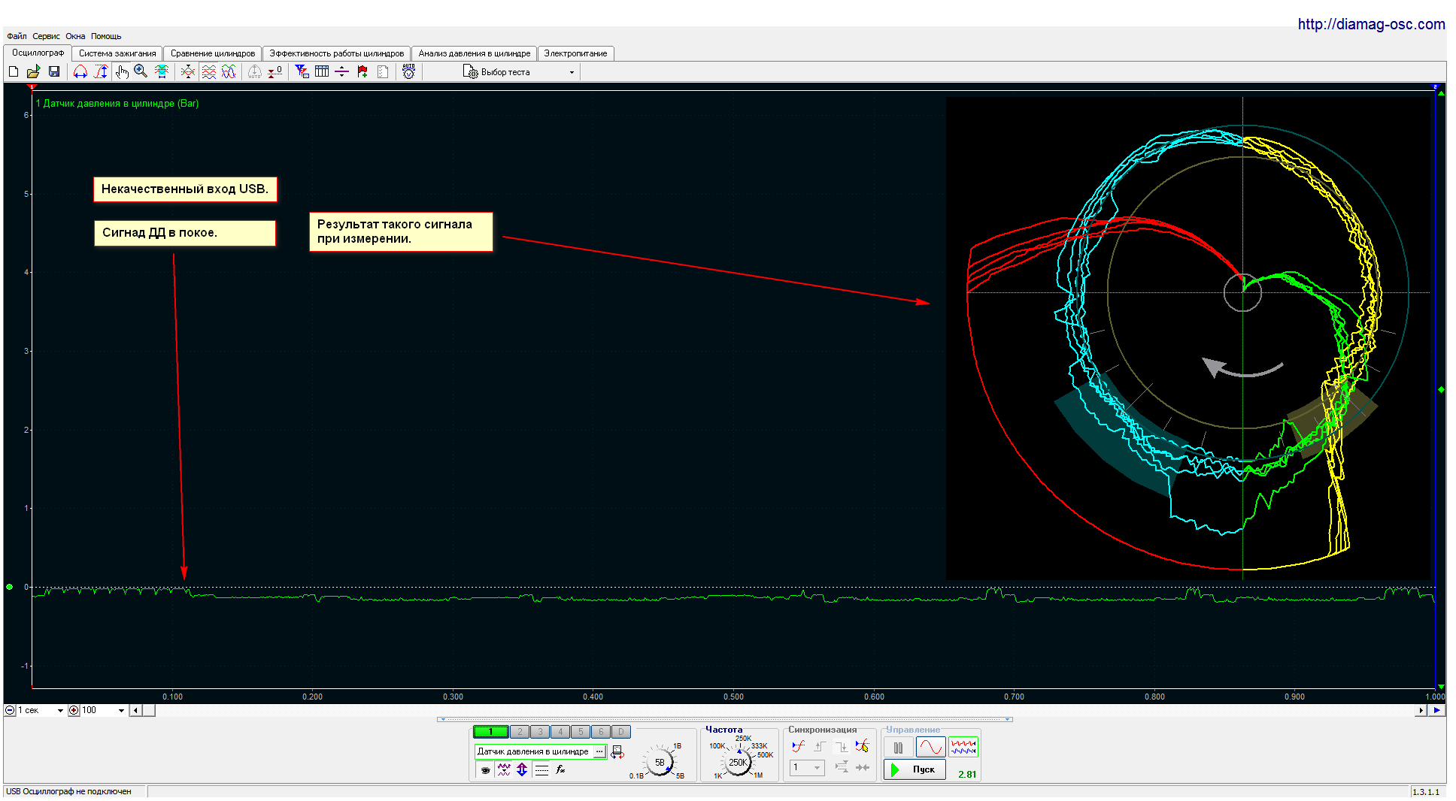The height and width of the screenshot is (801, 1456).
Task: Click the table grid icon
Action: (x=322, y=71)
